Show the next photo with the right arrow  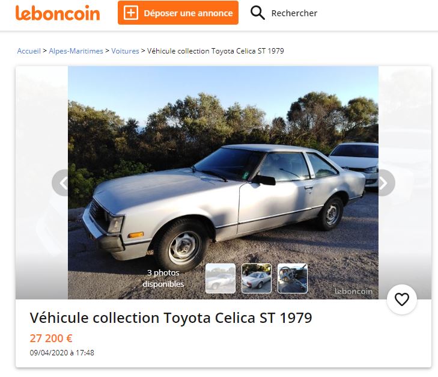pos(383,183)
